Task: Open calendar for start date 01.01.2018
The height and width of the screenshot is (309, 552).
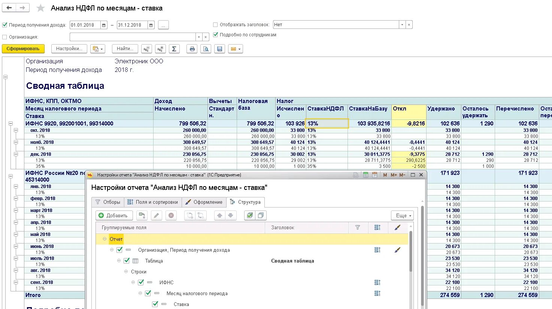Action: coord(104,25)
